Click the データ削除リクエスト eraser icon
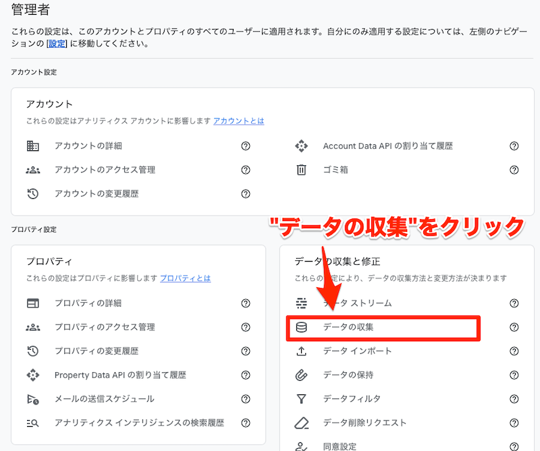The width and height of the screenshot is (540, 451). pos(301,423)
